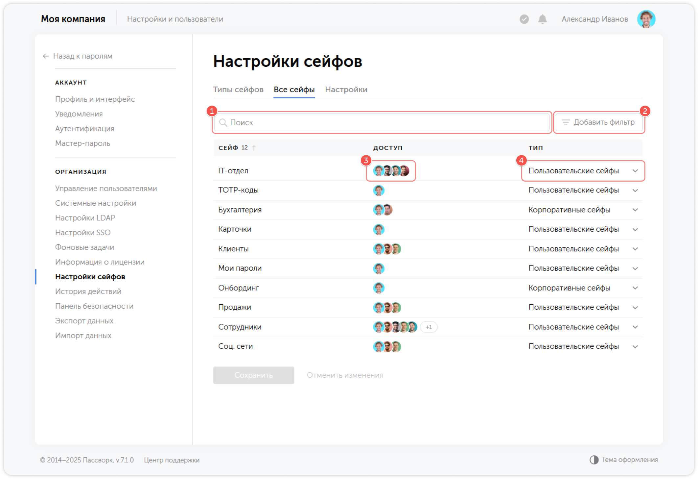Select Настройки LDAP in the sidebar

tap(85, 217)
